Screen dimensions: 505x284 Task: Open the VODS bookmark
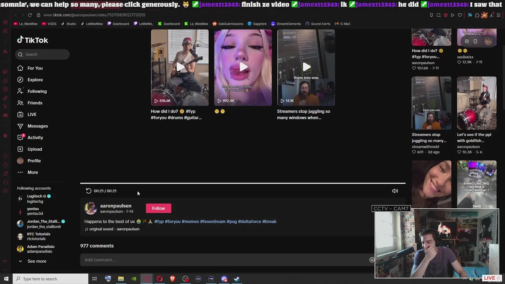(x=49, y=24)
